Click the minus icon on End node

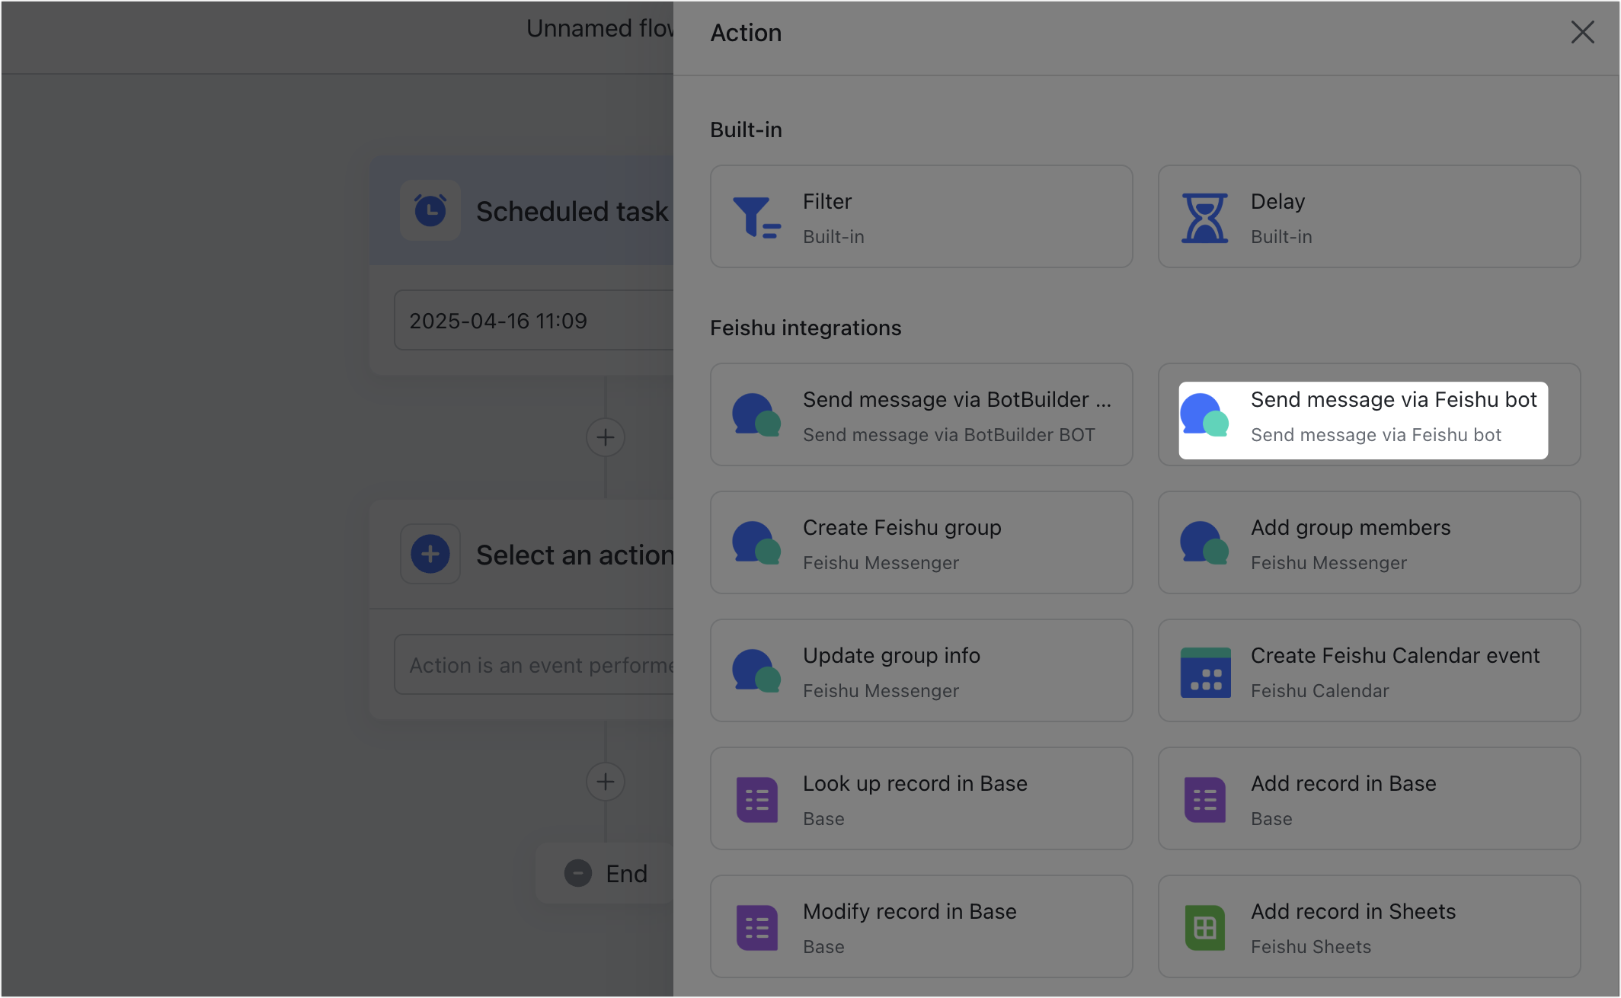[578, 873]
